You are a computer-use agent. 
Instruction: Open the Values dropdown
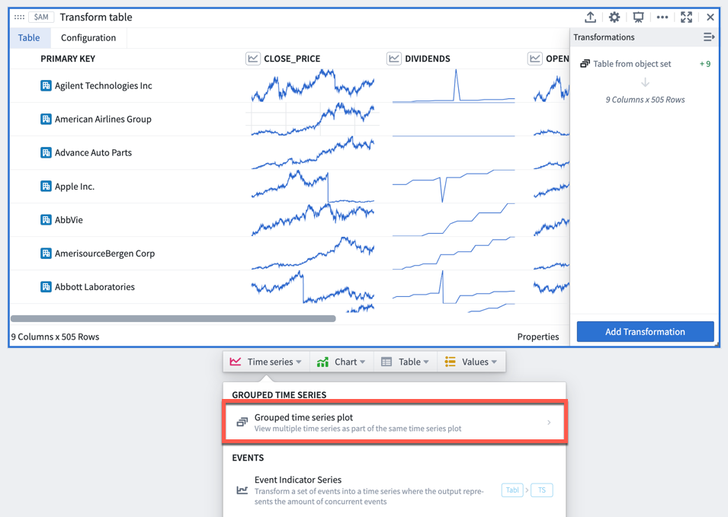click(471, 362)
